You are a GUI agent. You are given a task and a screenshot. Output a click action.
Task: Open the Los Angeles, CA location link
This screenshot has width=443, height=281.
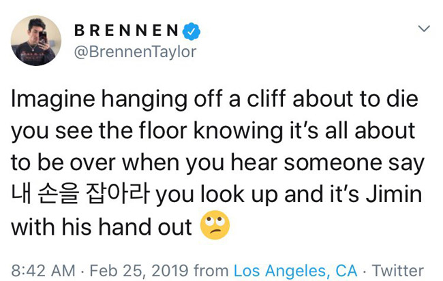coord(295,270)
